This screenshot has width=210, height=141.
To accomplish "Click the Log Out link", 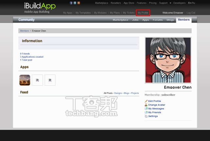I will 191,13.
